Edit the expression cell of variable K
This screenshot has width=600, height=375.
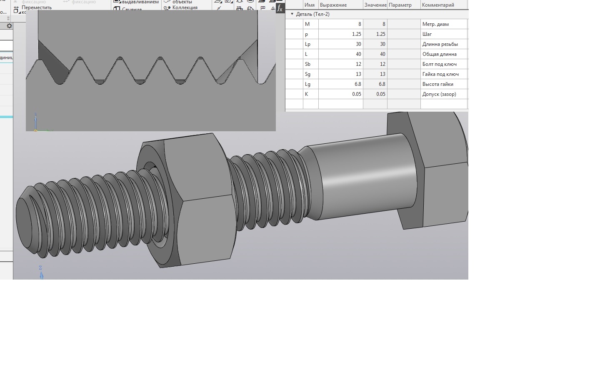(x=341, y=94)
